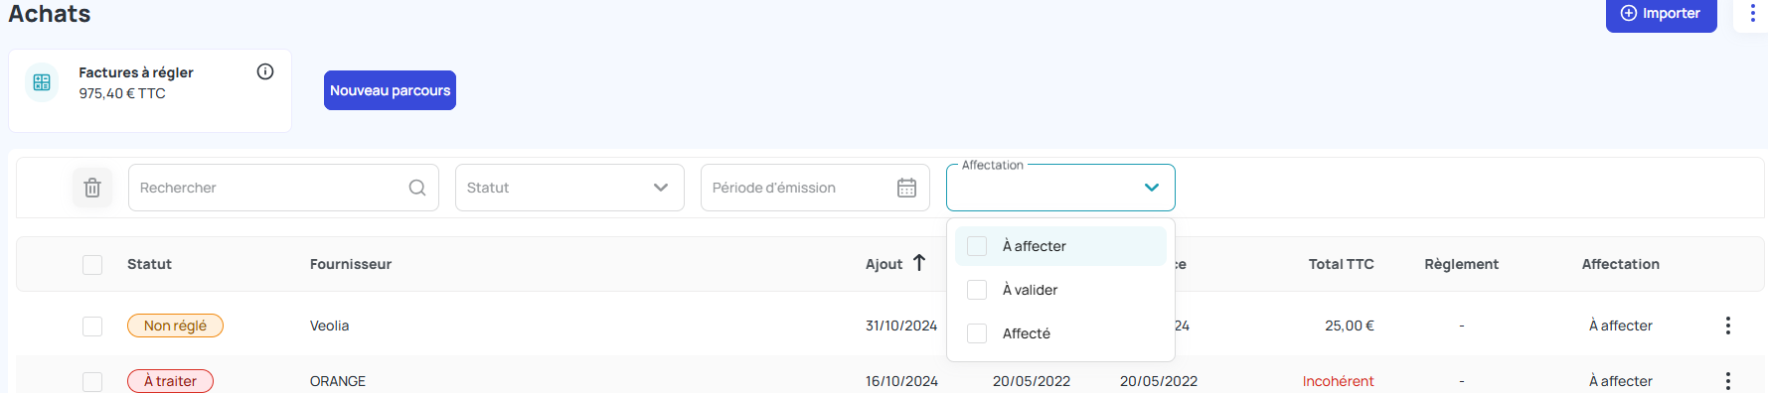Check the À affecter option checkbox

pyautogui.click(x=977, y=246)
